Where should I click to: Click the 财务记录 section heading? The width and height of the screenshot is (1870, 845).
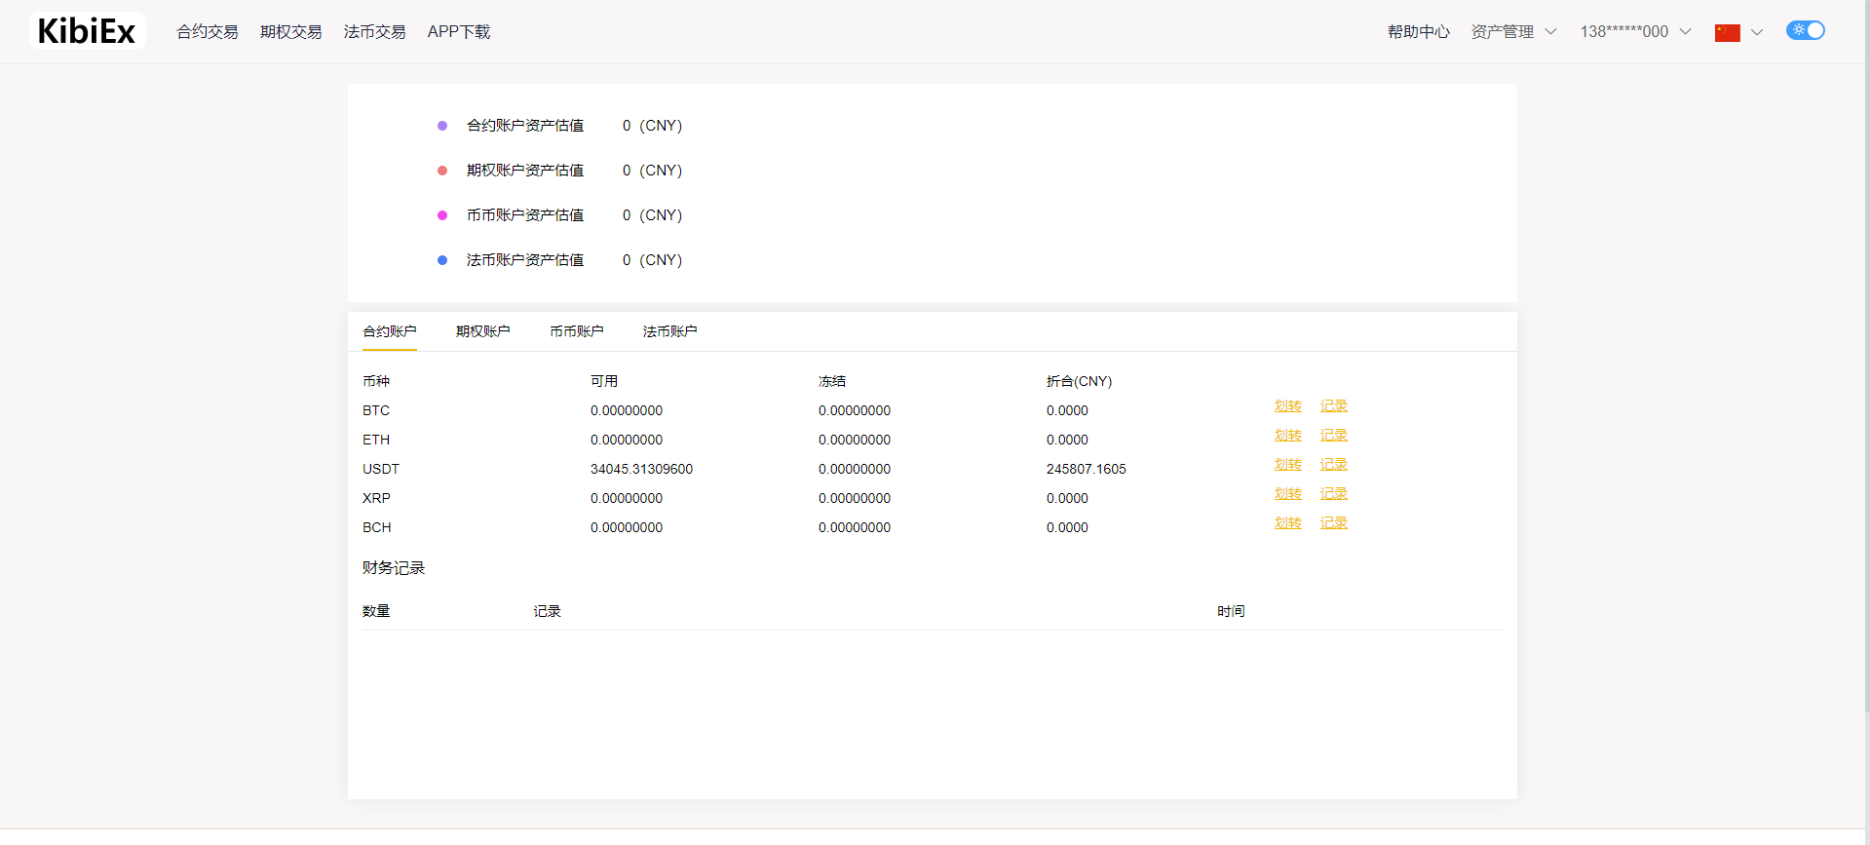[x=394, y=568]
